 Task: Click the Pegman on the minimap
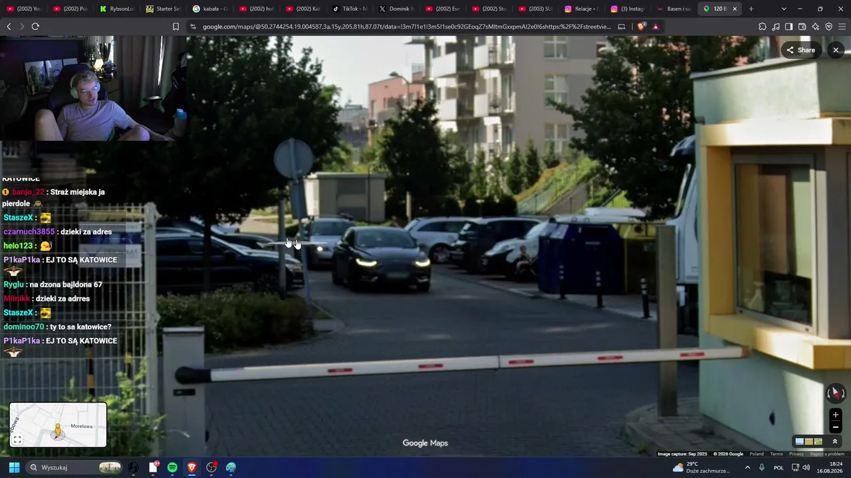click(58, 431)
